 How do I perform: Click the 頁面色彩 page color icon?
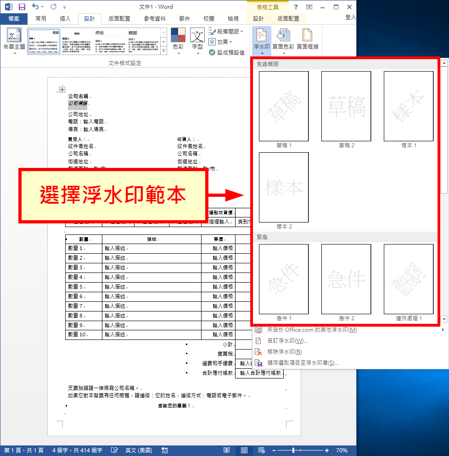(283, 40)
